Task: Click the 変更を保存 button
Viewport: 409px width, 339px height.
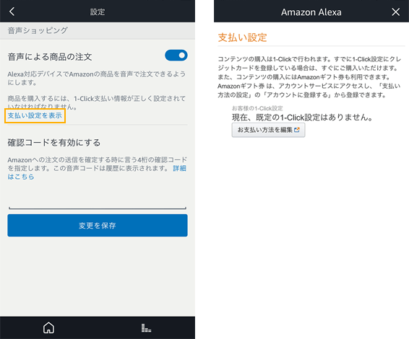Action: pos(98,226)
